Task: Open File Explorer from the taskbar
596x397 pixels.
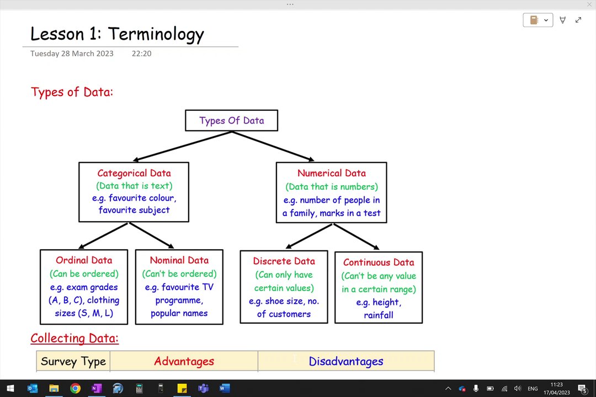Action: pos(54,388)
